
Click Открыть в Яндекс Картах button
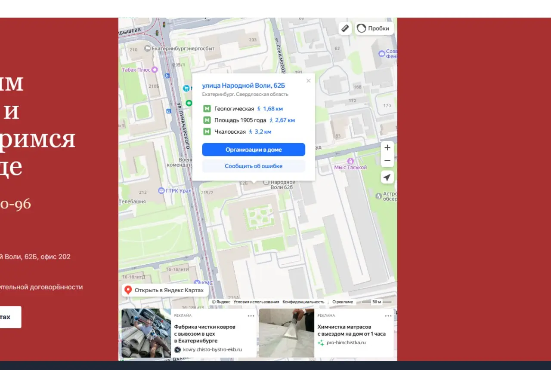coord(165,290)
